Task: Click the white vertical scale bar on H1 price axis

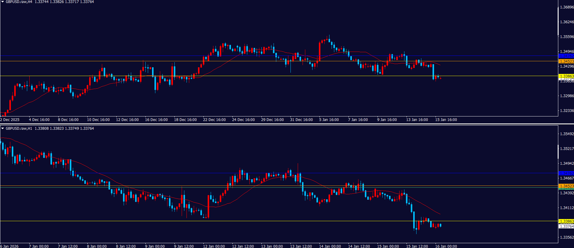Action: (x=558, y=152)
